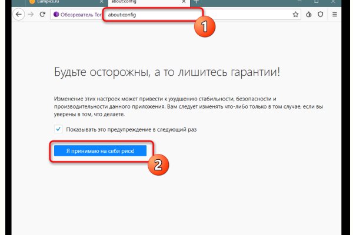Reload the current page
This screenshot has height=235, width=353.
tap(43, 14)
